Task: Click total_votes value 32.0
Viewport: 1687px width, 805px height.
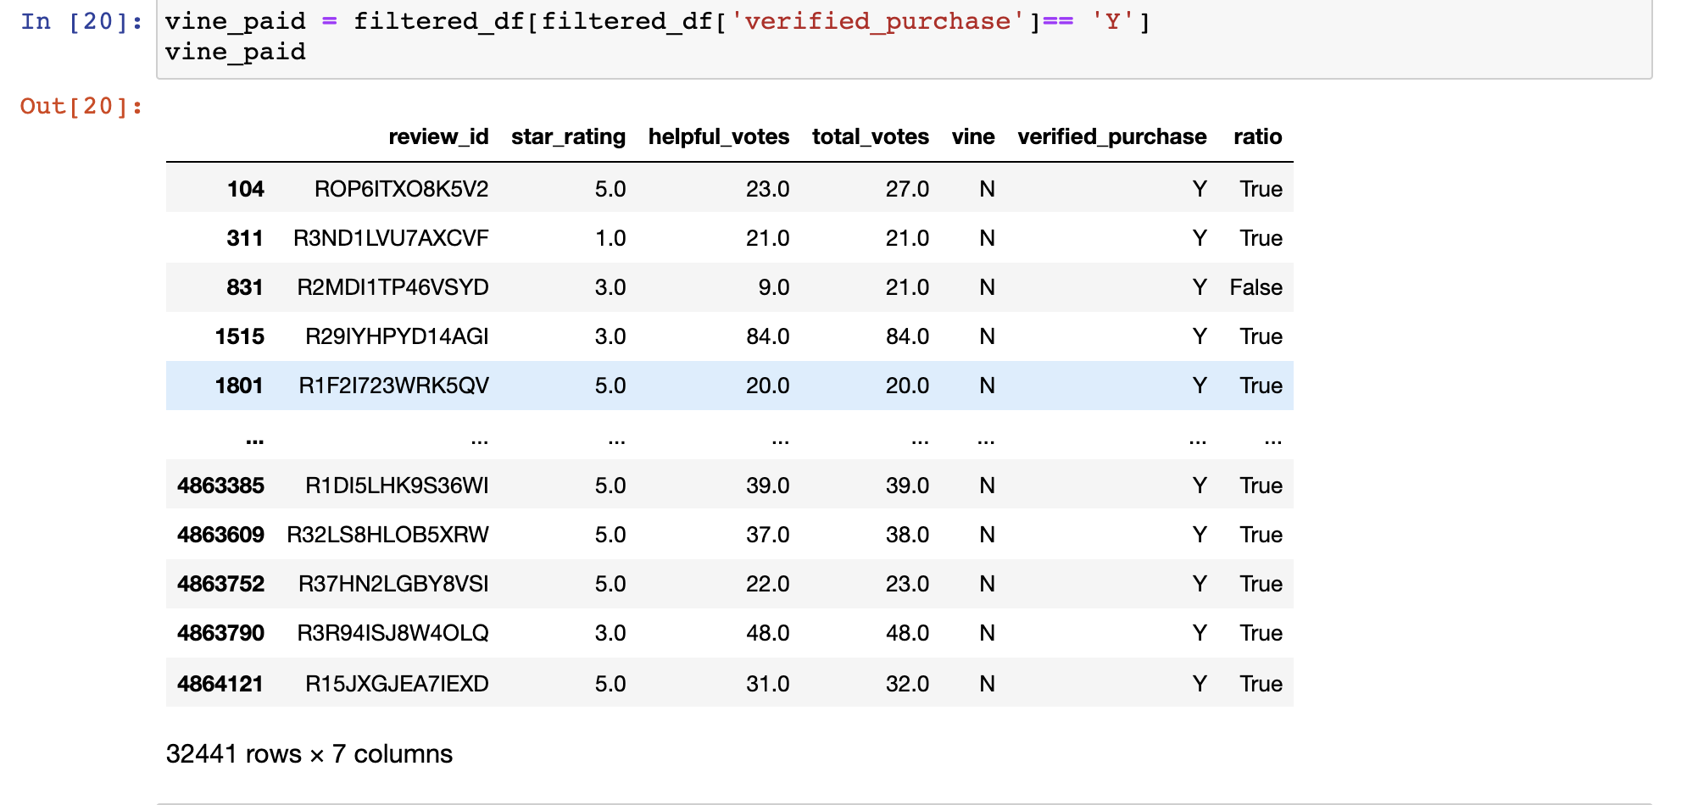Action: (908, 684)
